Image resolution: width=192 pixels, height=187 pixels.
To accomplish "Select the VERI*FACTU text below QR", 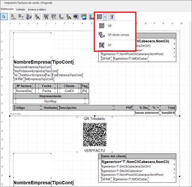I will 94,150.
